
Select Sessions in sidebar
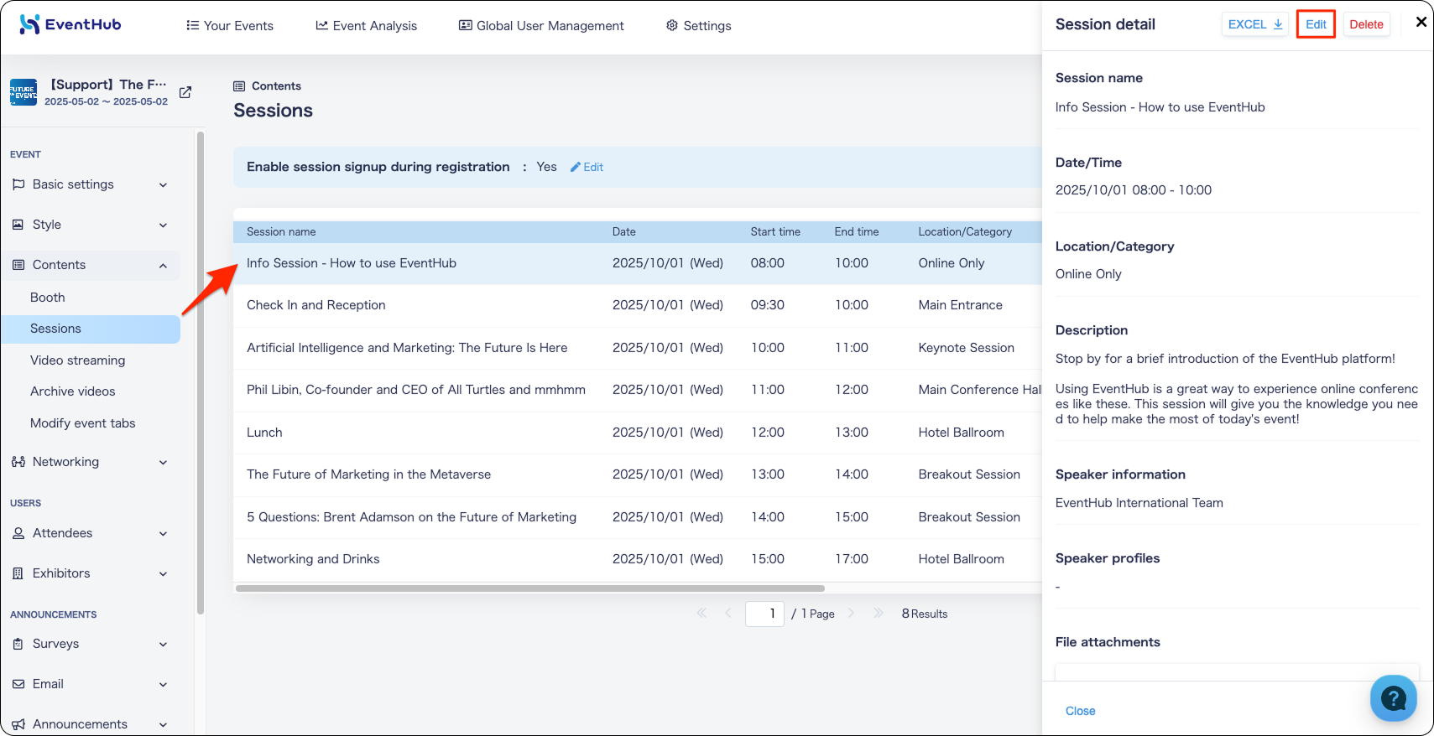tap(91, 329)
